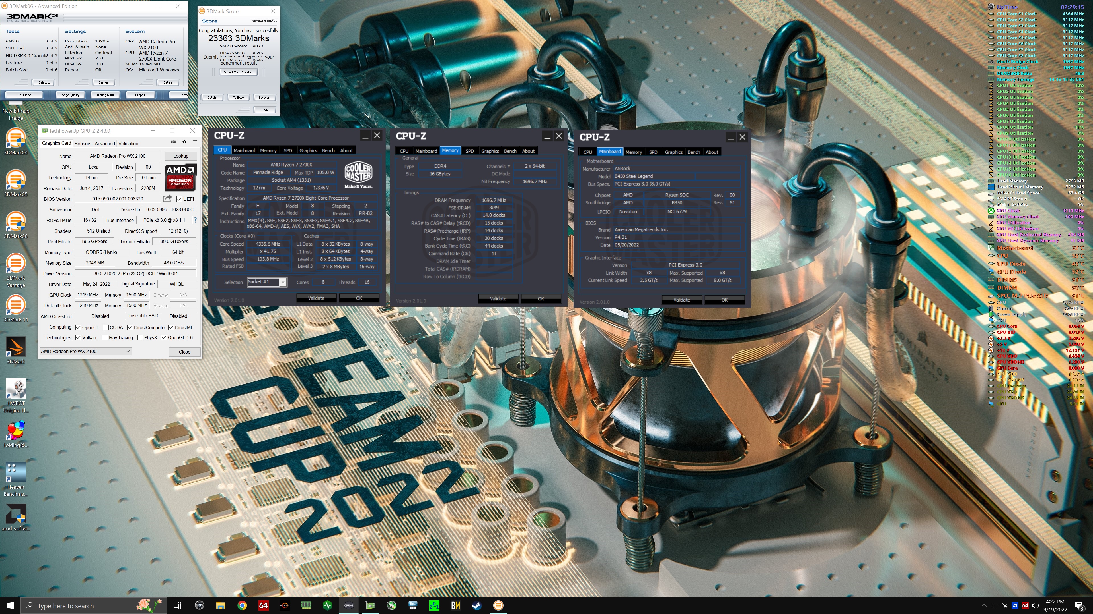
Task: Open the black 3DMark desktop shortcut
Action: (16, 350)
